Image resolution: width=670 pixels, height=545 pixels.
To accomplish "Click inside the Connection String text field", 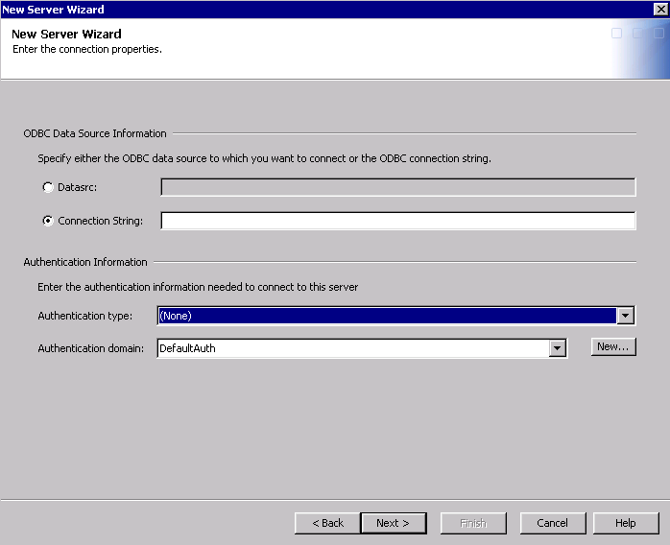I will click(397, 222).
